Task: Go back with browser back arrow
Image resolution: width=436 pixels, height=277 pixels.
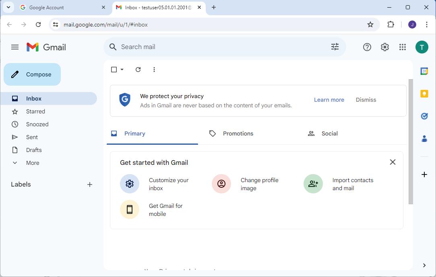Action: click(9, 25)
